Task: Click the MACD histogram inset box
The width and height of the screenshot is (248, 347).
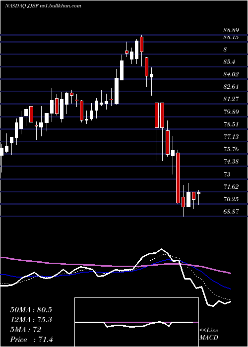Action: [x=136, y=322]
